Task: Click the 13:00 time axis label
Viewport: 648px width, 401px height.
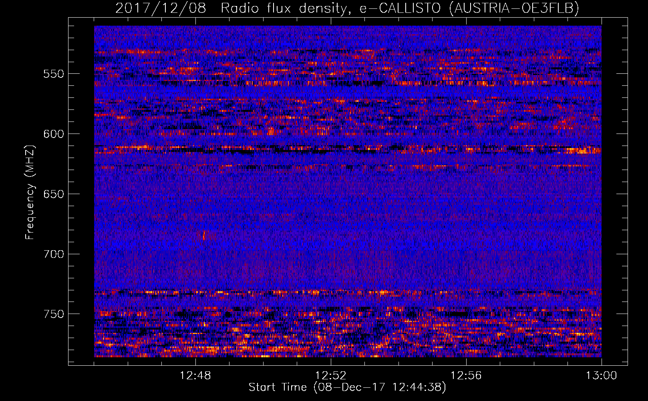Action: [x=601, y=376]
